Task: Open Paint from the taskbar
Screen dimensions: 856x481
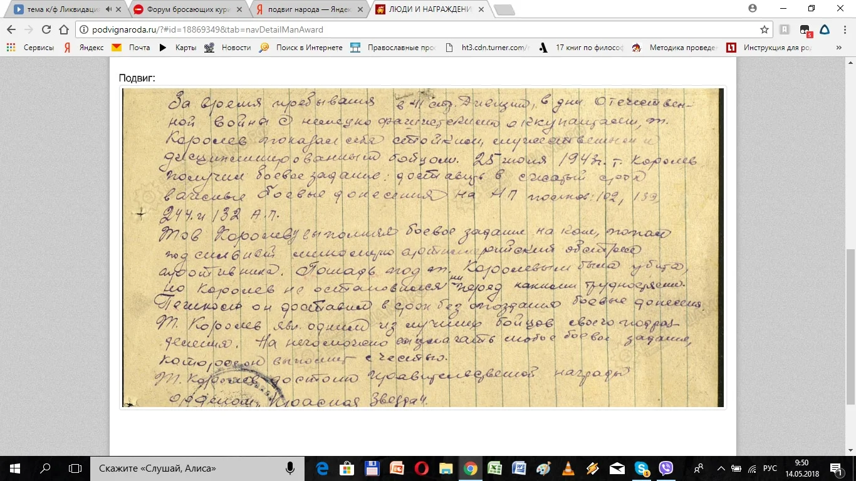Action: click(544, 468)
